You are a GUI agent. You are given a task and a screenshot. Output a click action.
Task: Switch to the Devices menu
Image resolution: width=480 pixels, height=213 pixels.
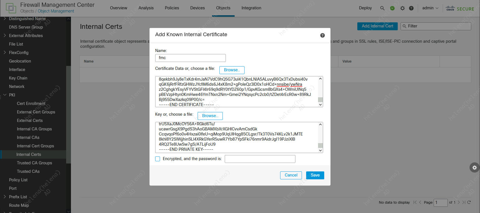pyautogui.click(x=197, y=8)
